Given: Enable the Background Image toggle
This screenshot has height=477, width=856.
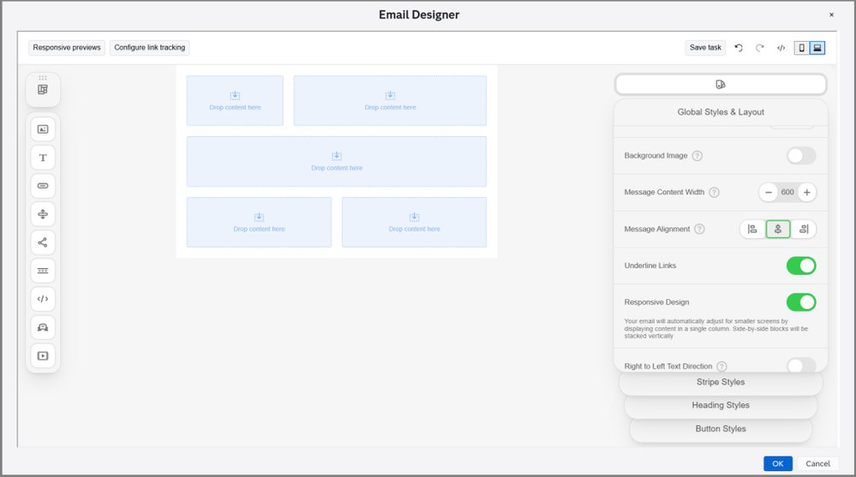Looking at the screenshot, I should (x=801, y=156).
